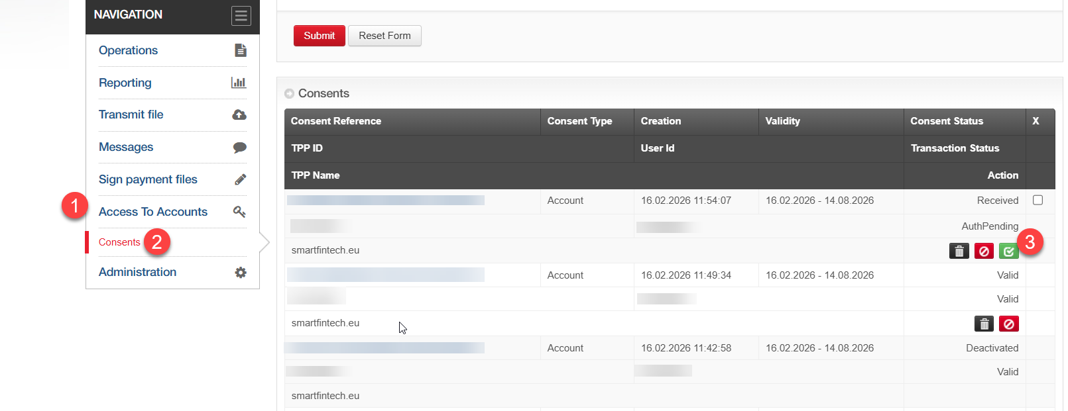
Task: Click the red block icon for the AuthPending consent
Action: [984, 251]
